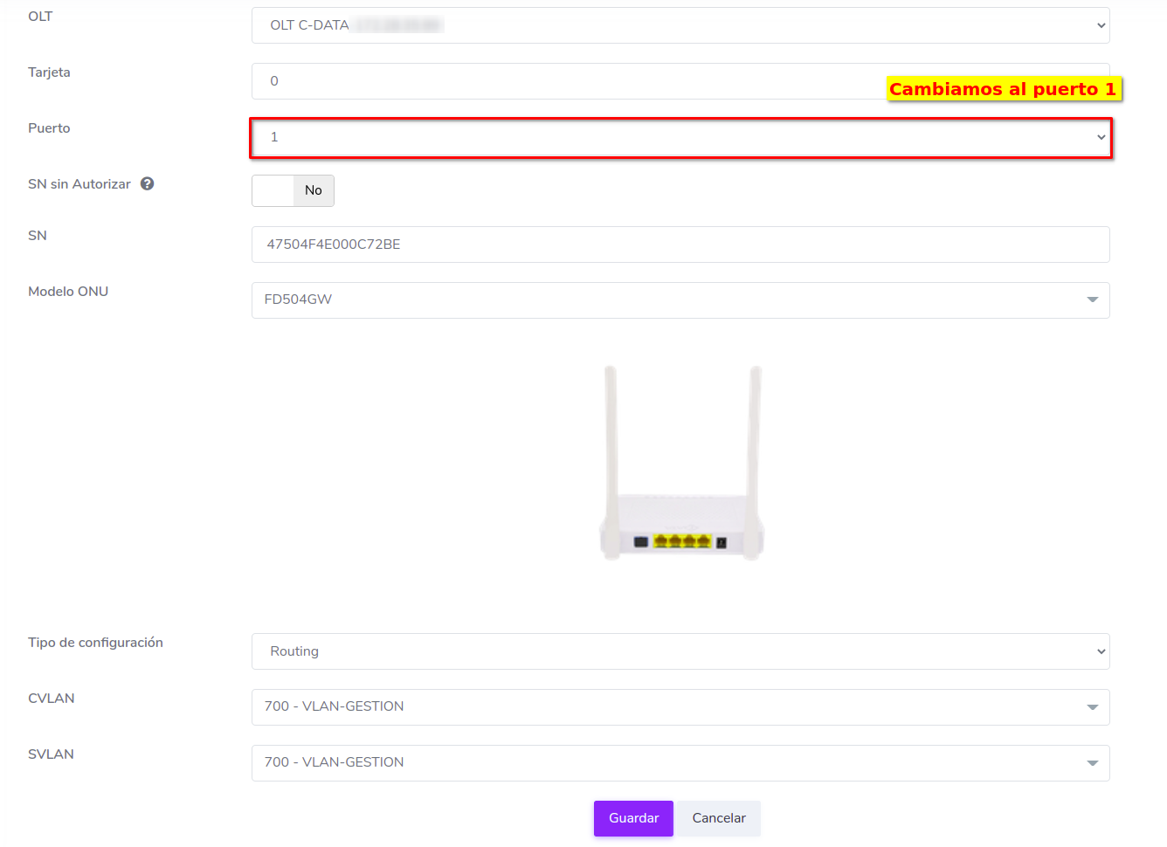Expand the SVLAN selector
1167x847 pixels.
pos(680,762)
